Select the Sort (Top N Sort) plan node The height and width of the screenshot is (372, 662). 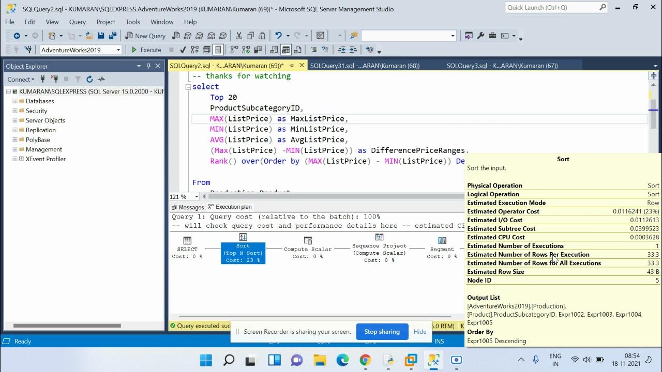click(x=243, y=249)
